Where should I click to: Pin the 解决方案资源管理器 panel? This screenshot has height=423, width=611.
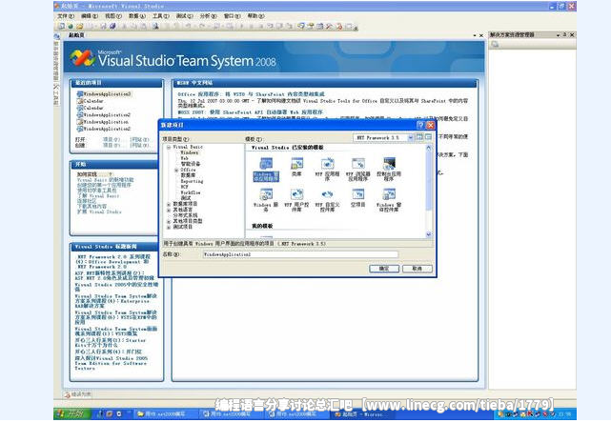pos(564,34)
